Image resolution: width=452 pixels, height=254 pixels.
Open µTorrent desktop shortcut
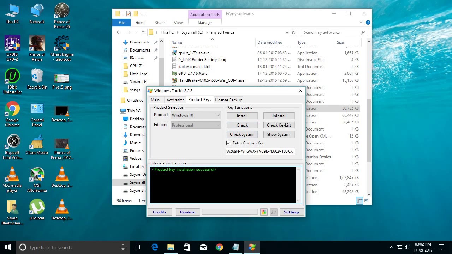[37, 210]
